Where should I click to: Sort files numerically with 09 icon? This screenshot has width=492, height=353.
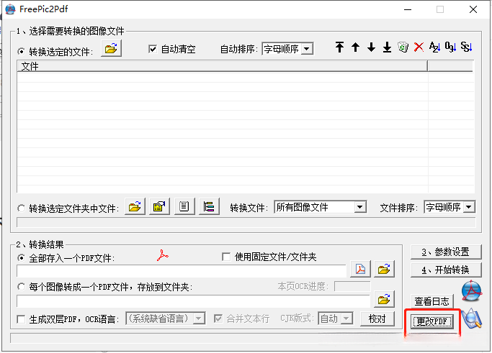(451, 47)
